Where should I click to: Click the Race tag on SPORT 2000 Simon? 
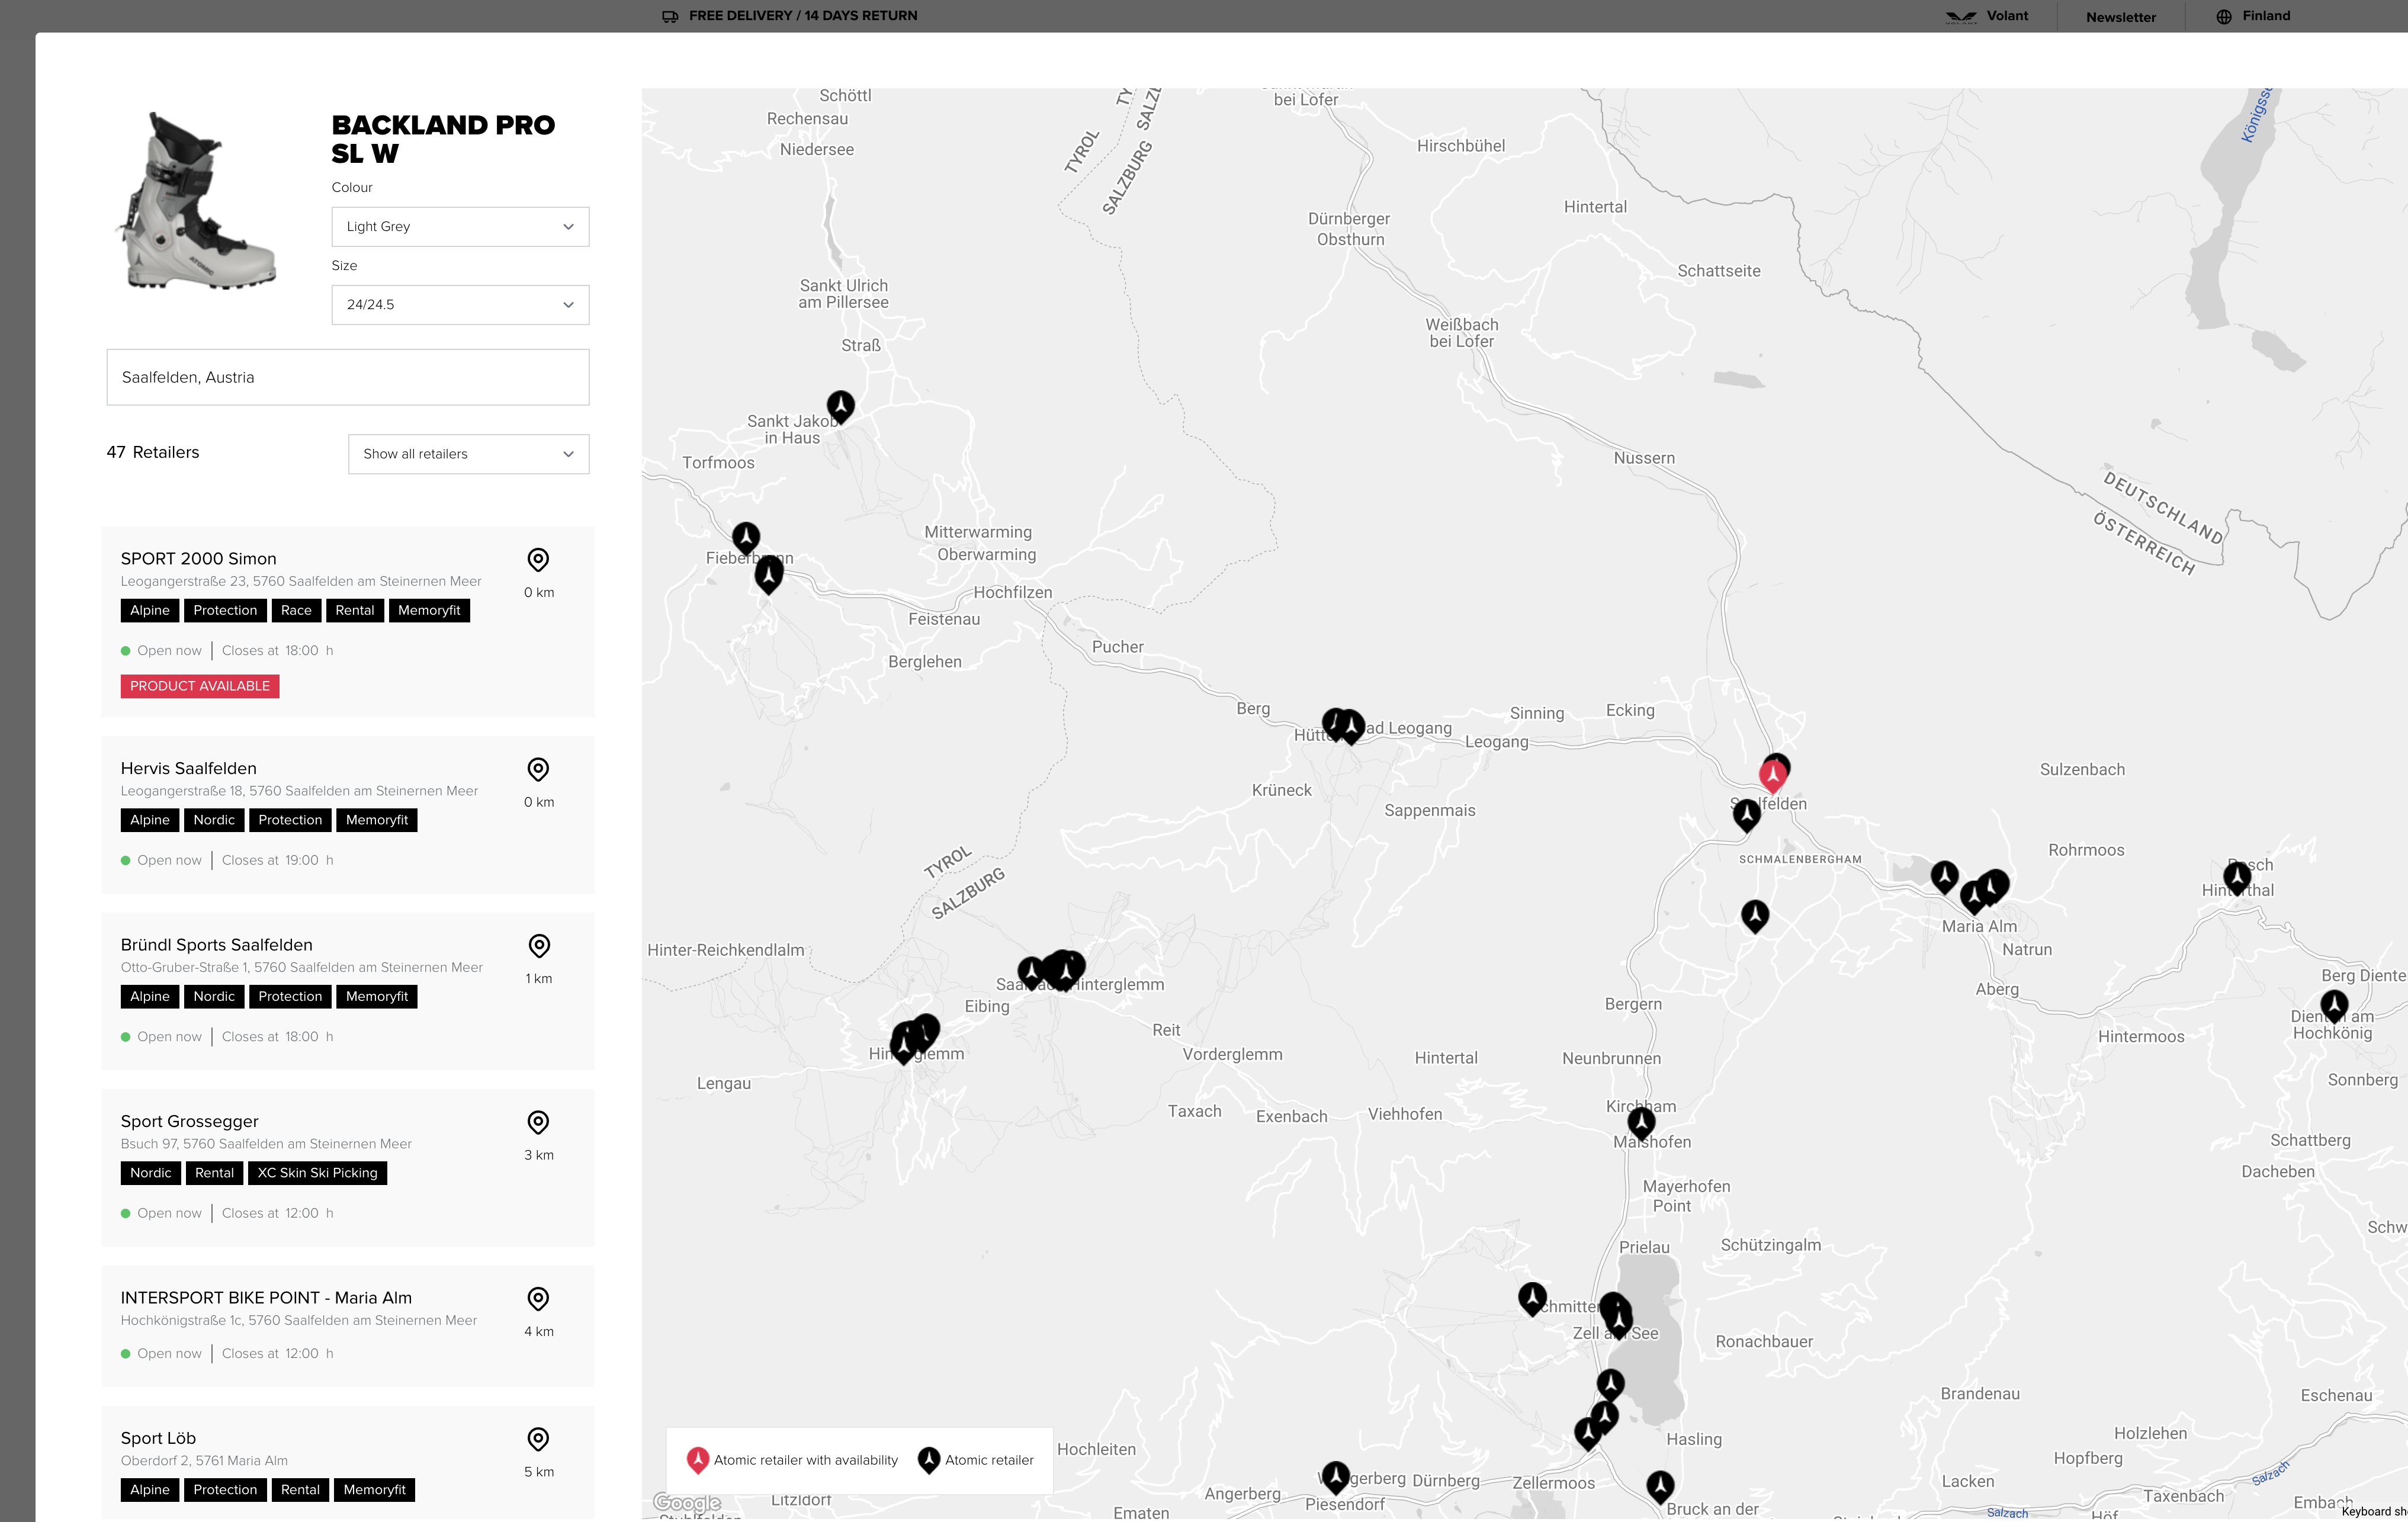296,610
